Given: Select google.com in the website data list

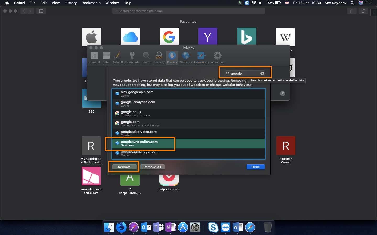Looking at the screenshot, I should point(188,124).
